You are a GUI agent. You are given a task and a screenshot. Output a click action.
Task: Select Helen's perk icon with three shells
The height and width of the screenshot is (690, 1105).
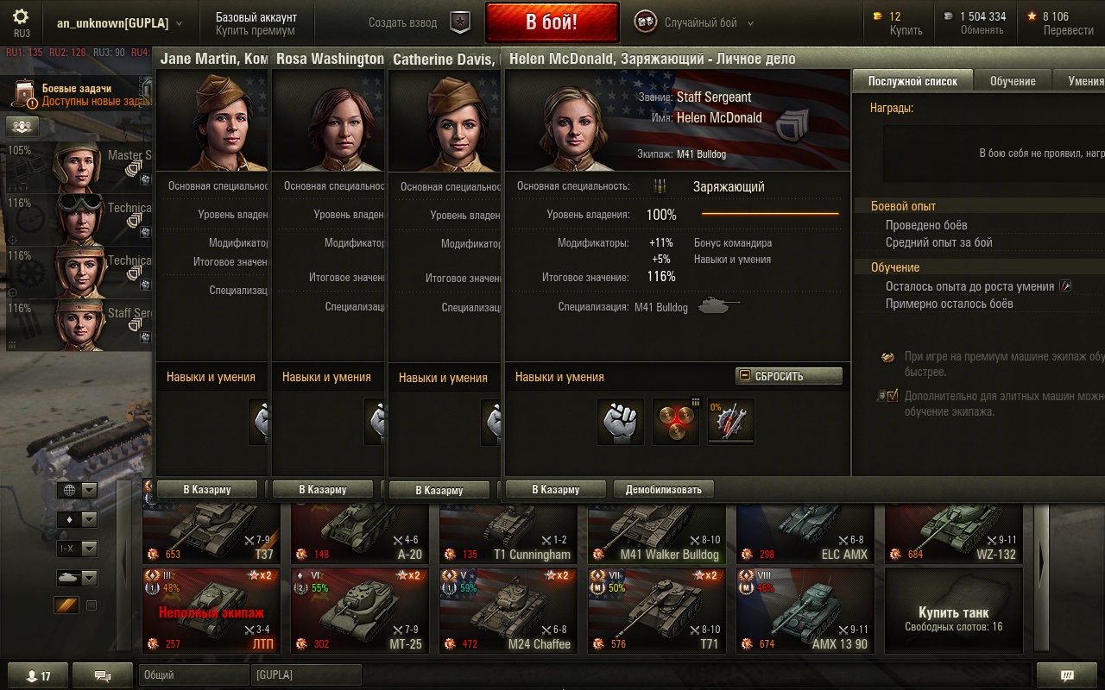point(676,421)
